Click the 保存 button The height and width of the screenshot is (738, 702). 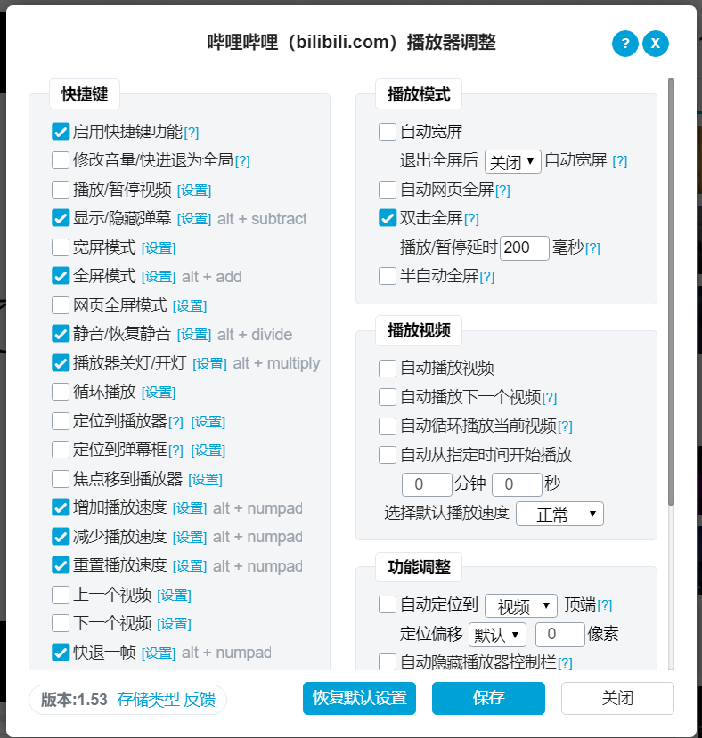coord(488,699)
